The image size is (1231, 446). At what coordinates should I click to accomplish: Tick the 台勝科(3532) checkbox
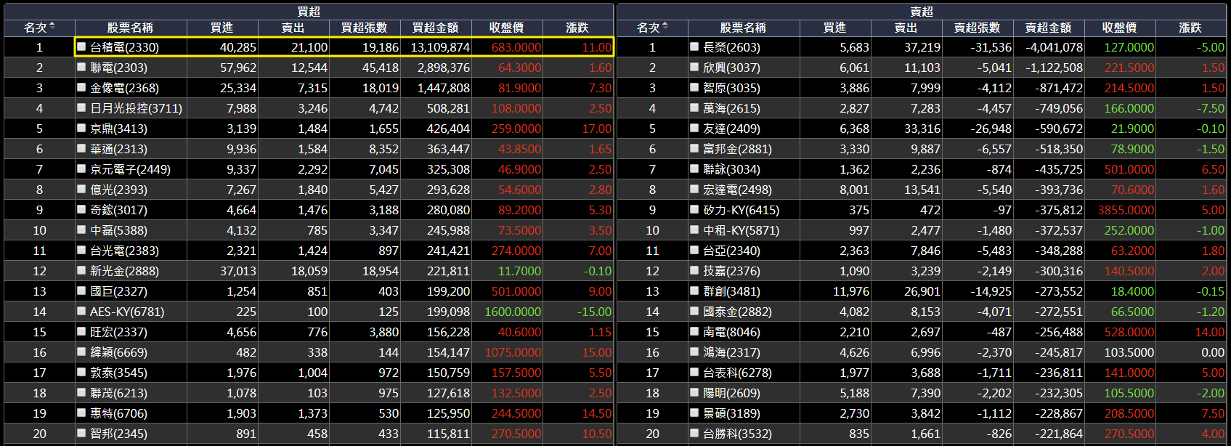[694, 433]
